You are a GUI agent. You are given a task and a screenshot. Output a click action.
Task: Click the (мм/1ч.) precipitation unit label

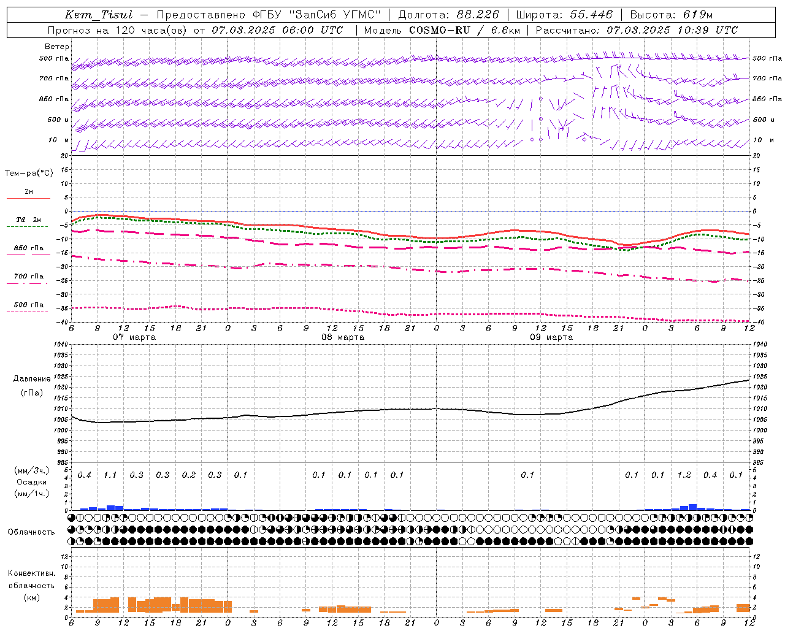(32, 494)
